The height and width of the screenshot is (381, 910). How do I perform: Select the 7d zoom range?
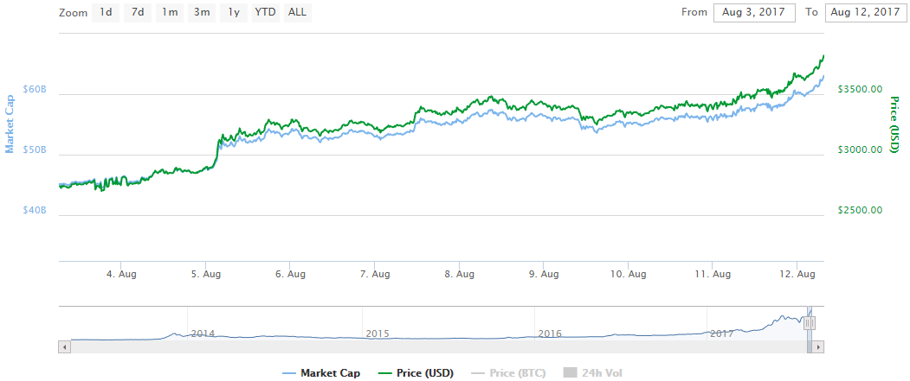(137, 12)
